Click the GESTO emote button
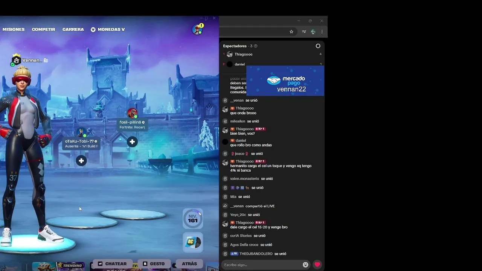The width and height of the screenshot is (482, 271). tap(154, 264)
